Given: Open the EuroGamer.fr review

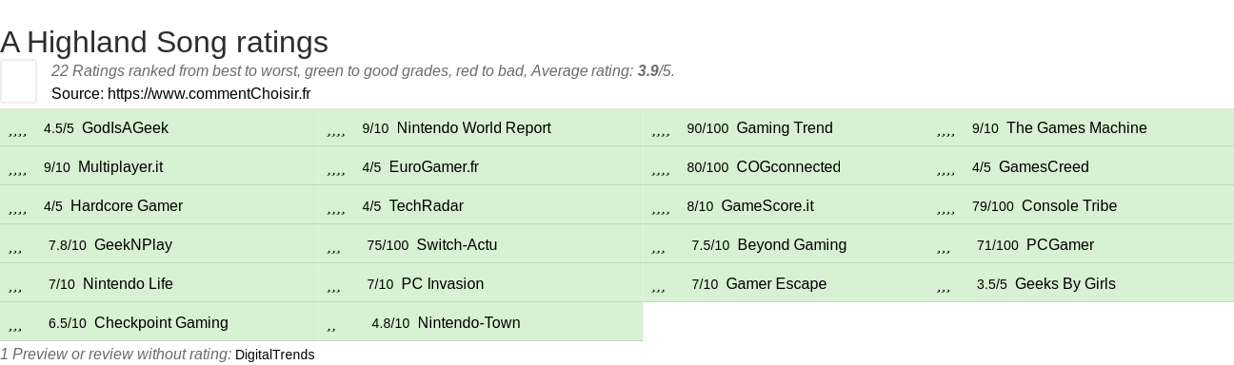Looking at the screenshot, I should coord(433,166).
